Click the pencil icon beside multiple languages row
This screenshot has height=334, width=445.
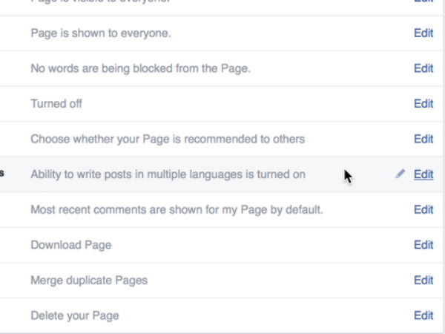400,174
